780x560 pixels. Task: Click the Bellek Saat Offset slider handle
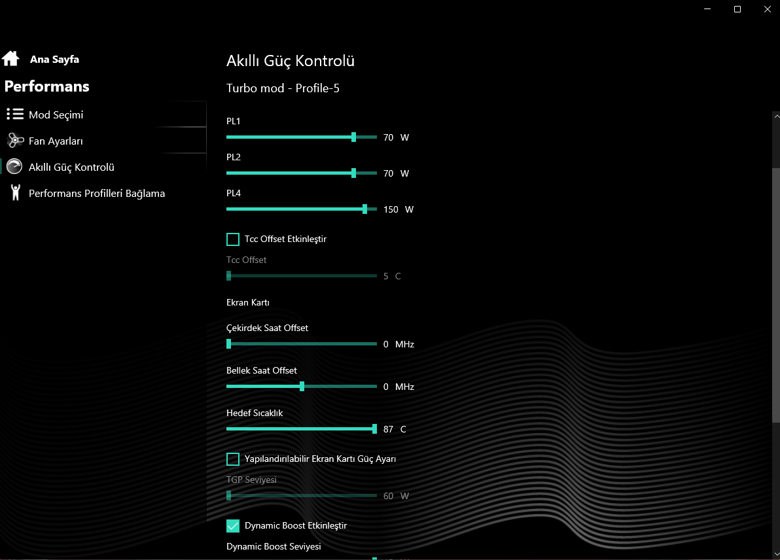pyautogui.click(x=302, y=387)
